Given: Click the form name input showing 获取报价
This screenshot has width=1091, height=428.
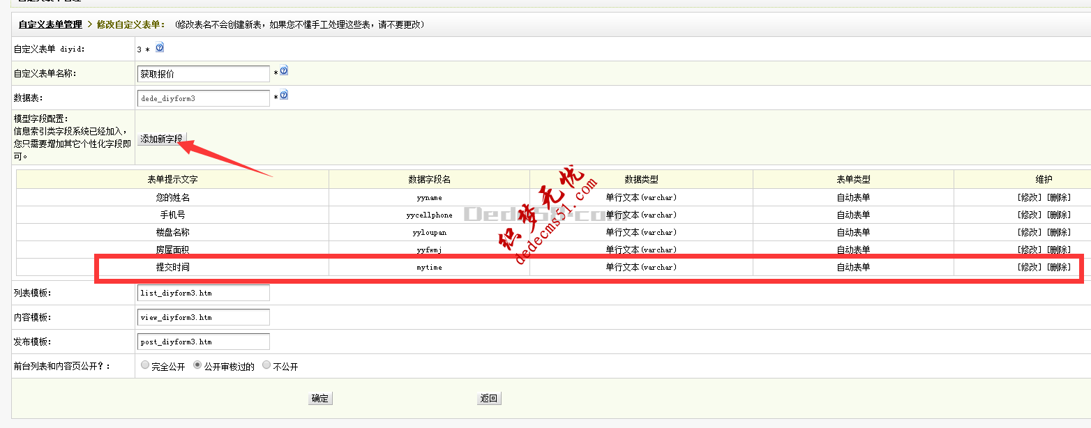Looking at the screenshot, I should (202, 73).
